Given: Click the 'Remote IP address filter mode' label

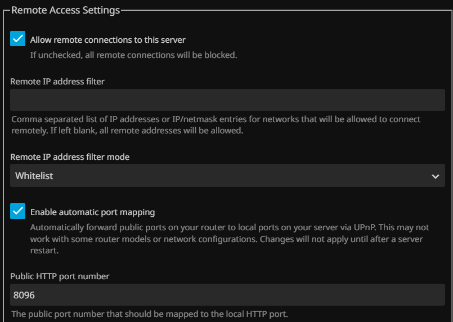Looking at the screenshot, I should (x=70, y=157).
